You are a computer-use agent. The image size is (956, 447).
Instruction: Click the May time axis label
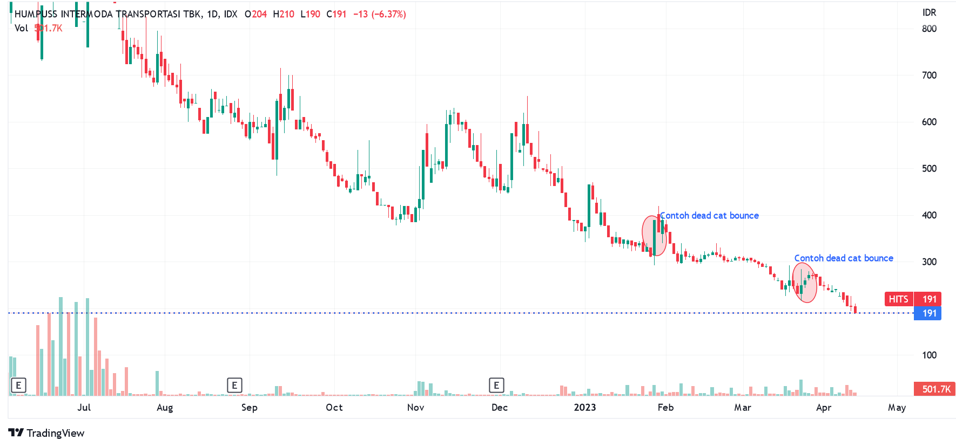tap(897, 408)
